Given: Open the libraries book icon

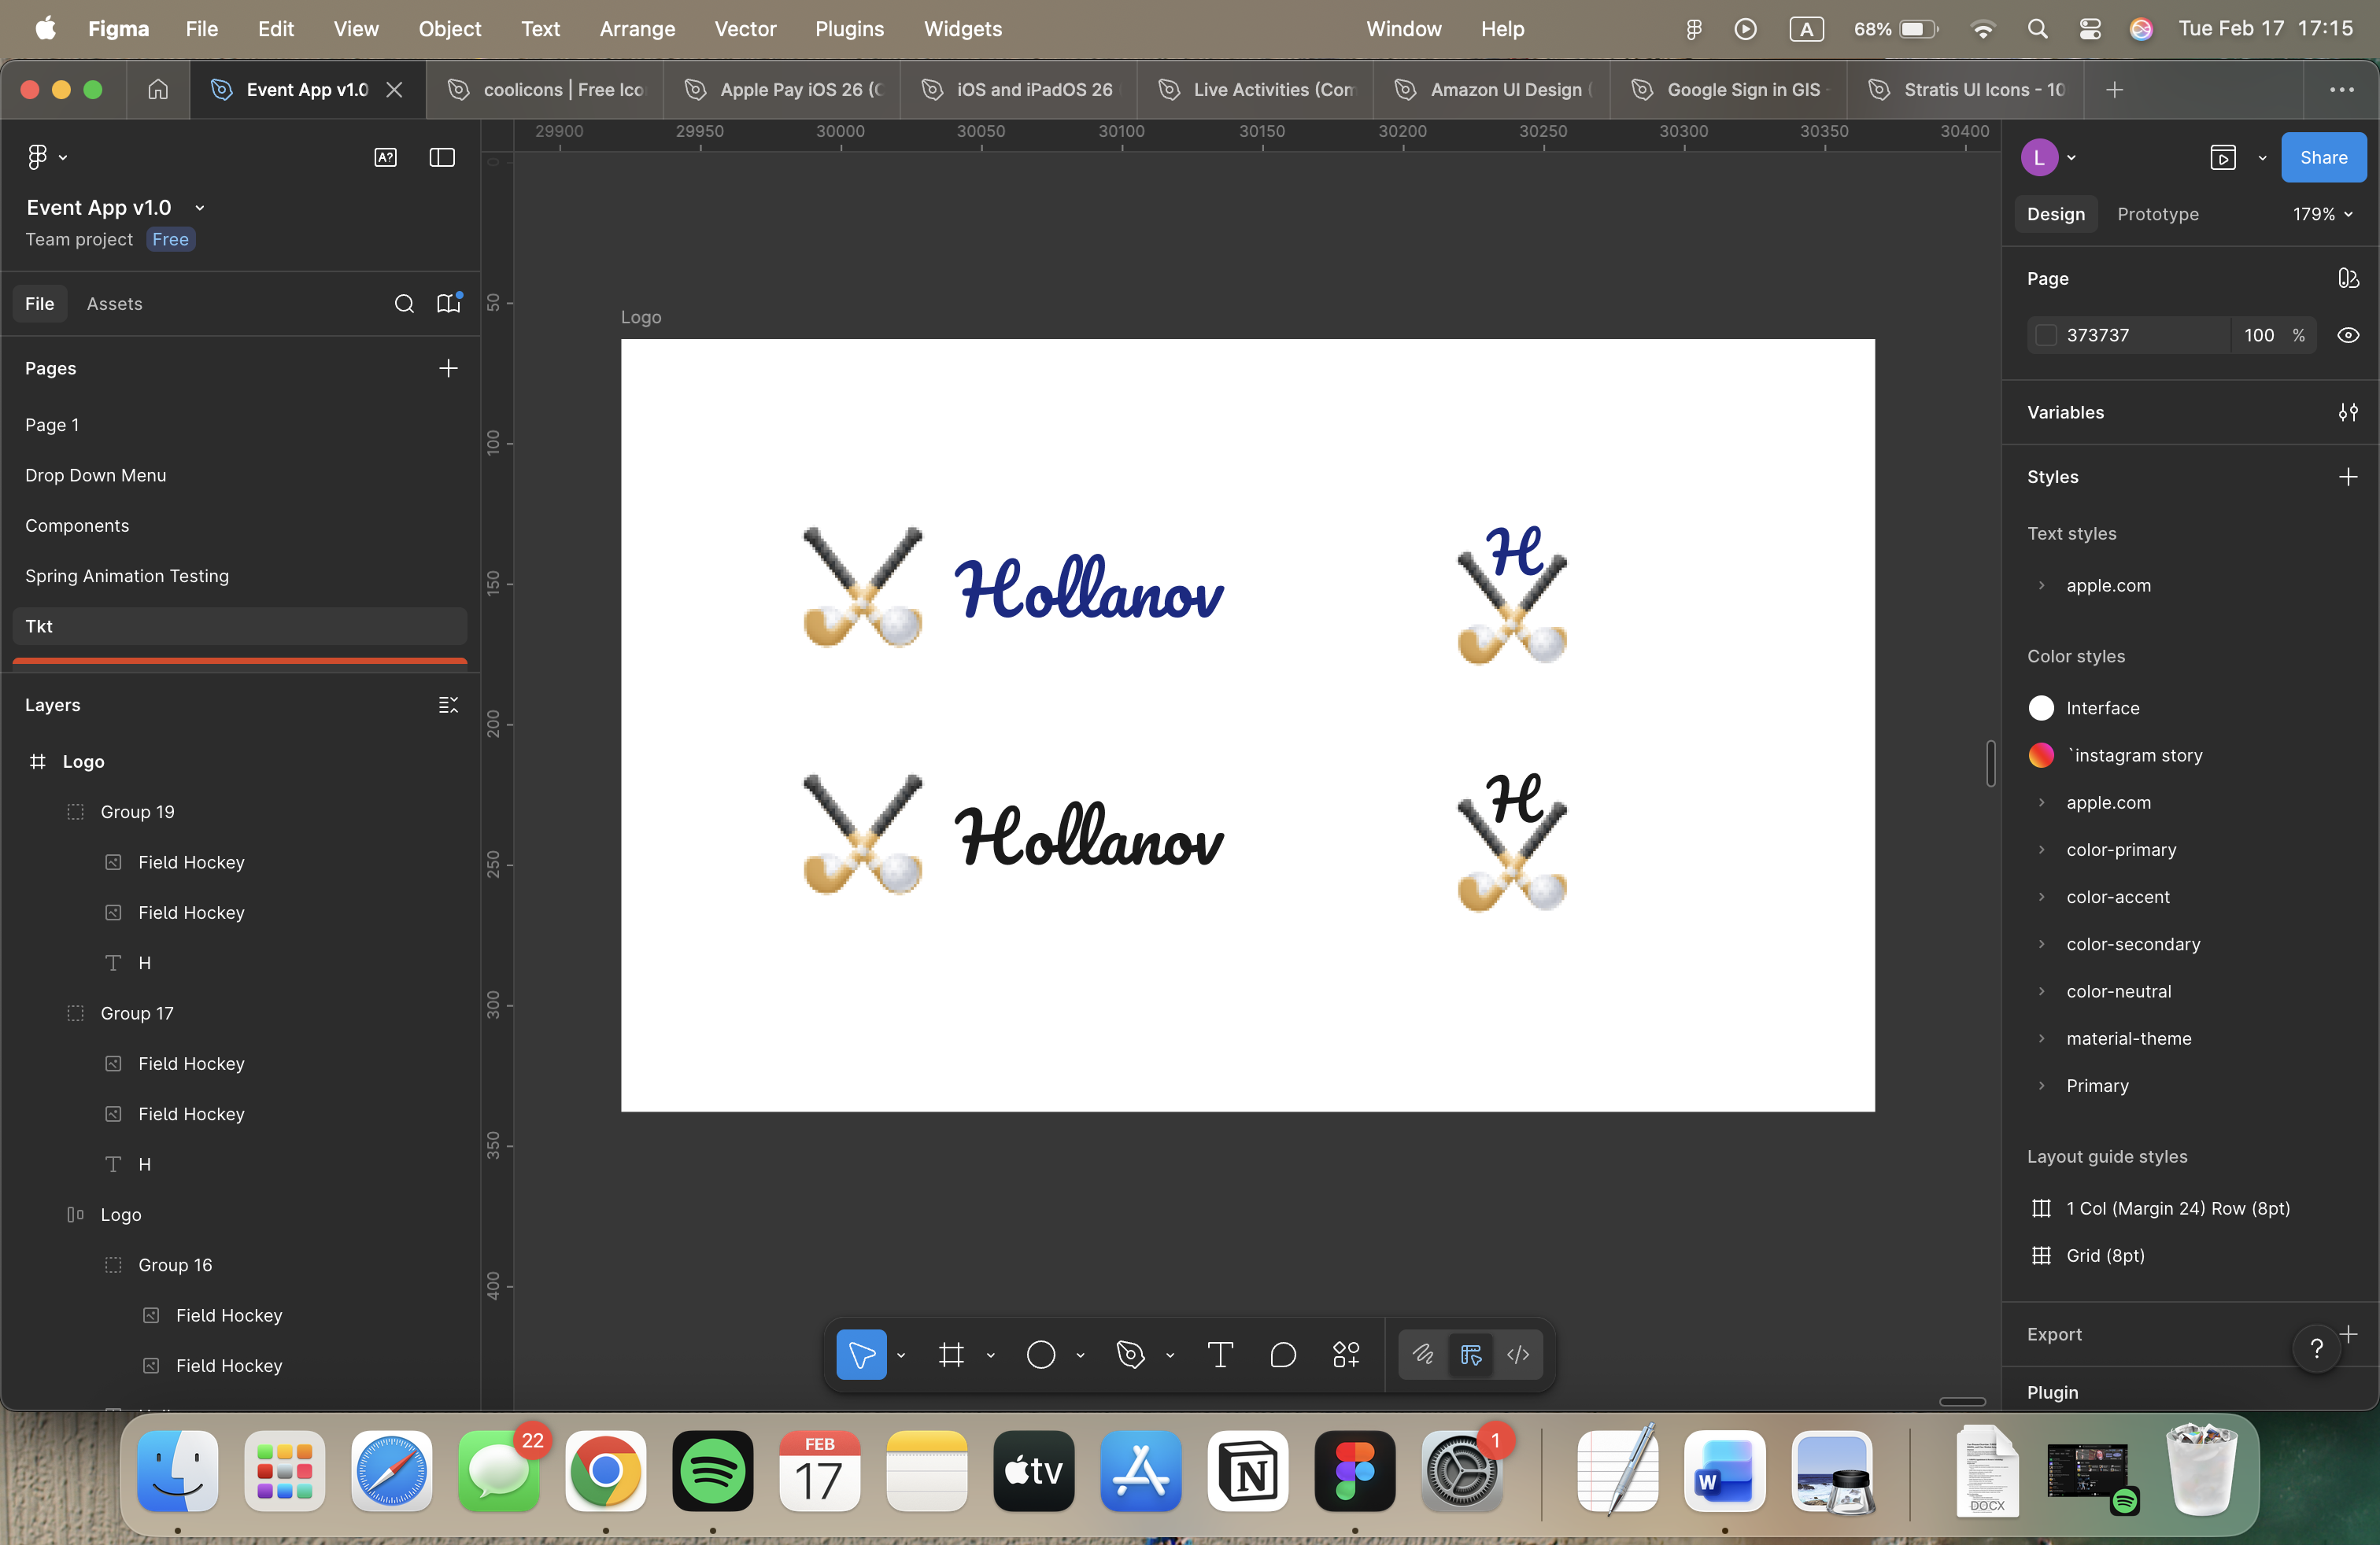Looking at the screenshot, I should point(449,304).
